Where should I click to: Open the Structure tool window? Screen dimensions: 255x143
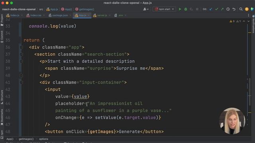[x=2, y=97]
